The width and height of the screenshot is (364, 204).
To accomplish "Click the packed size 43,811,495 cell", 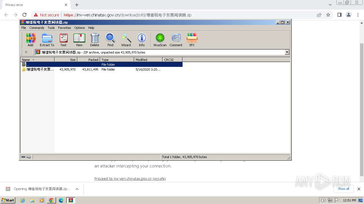I will pyautogui.click(x=90, y=69).
